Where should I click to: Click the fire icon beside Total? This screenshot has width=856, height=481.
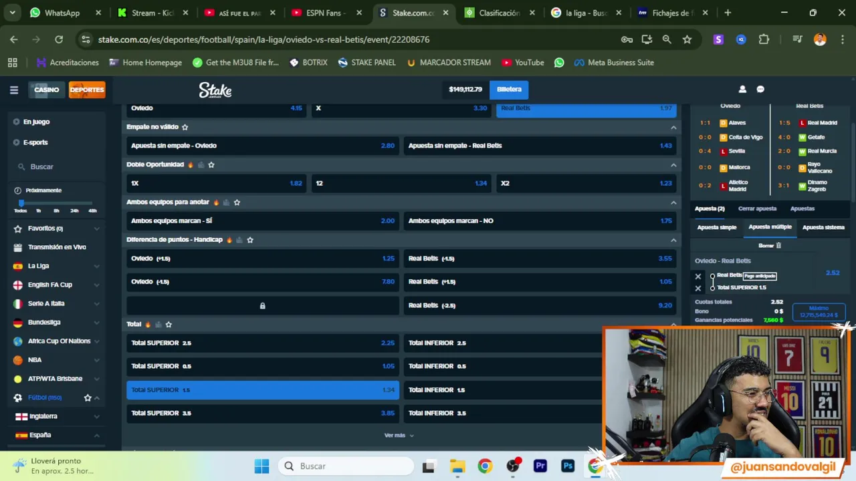(148, 325)
